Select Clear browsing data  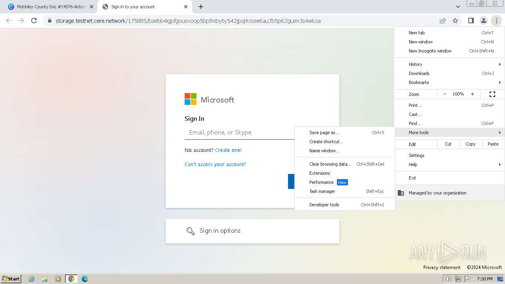point(345,164)
